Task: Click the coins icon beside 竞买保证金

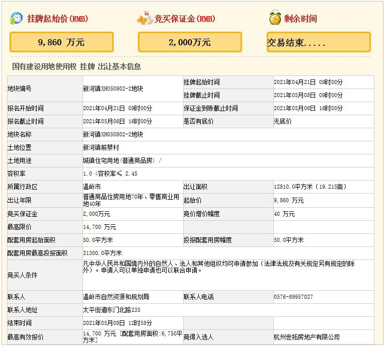Action: 145,18
